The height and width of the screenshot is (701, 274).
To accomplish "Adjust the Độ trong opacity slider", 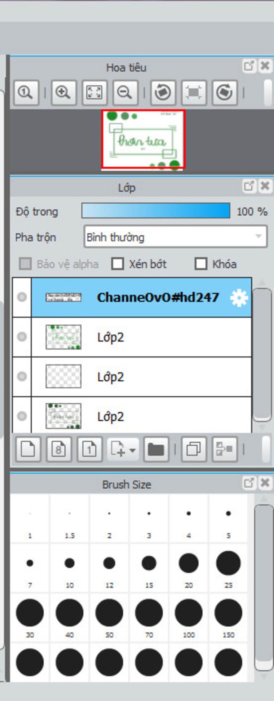I will pos(156,211).
